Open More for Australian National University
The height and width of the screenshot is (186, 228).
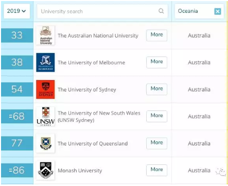point(156,35)
